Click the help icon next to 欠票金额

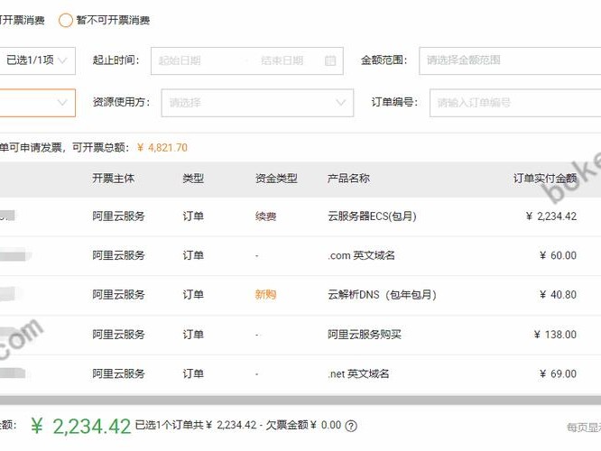[351, 426]
